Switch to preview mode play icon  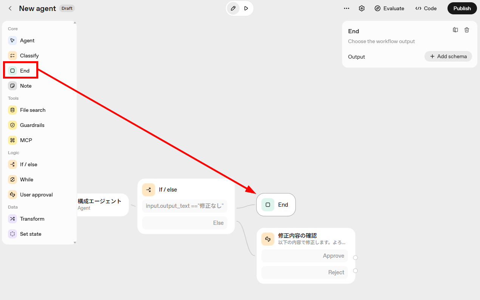pyautogui.click(x=246, y=8)
